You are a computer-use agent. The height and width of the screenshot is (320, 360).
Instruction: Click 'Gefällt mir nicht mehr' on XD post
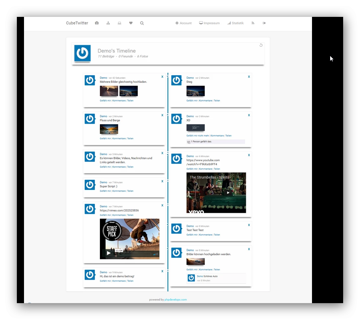198,136
